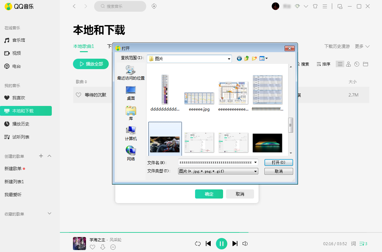
Task: Switch to the 下载历史 tab area
Action: pos(109,47)
